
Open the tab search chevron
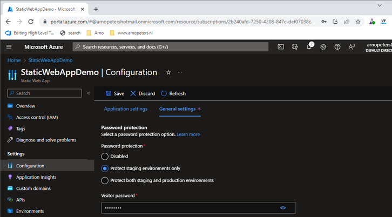tap(380, 5)
